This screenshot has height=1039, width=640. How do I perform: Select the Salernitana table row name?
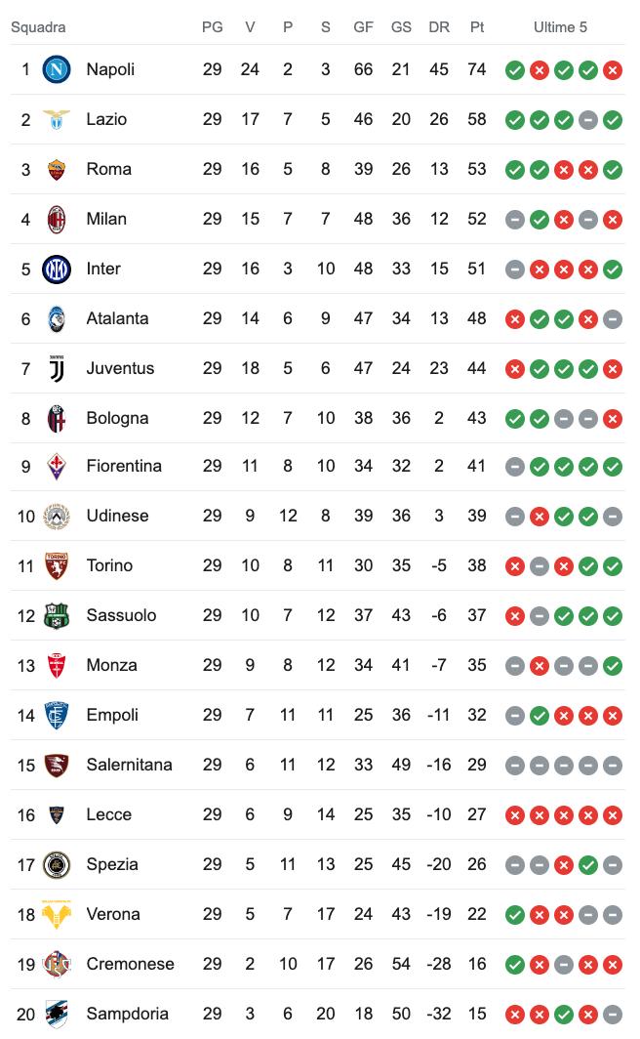(x=129, y=765)
